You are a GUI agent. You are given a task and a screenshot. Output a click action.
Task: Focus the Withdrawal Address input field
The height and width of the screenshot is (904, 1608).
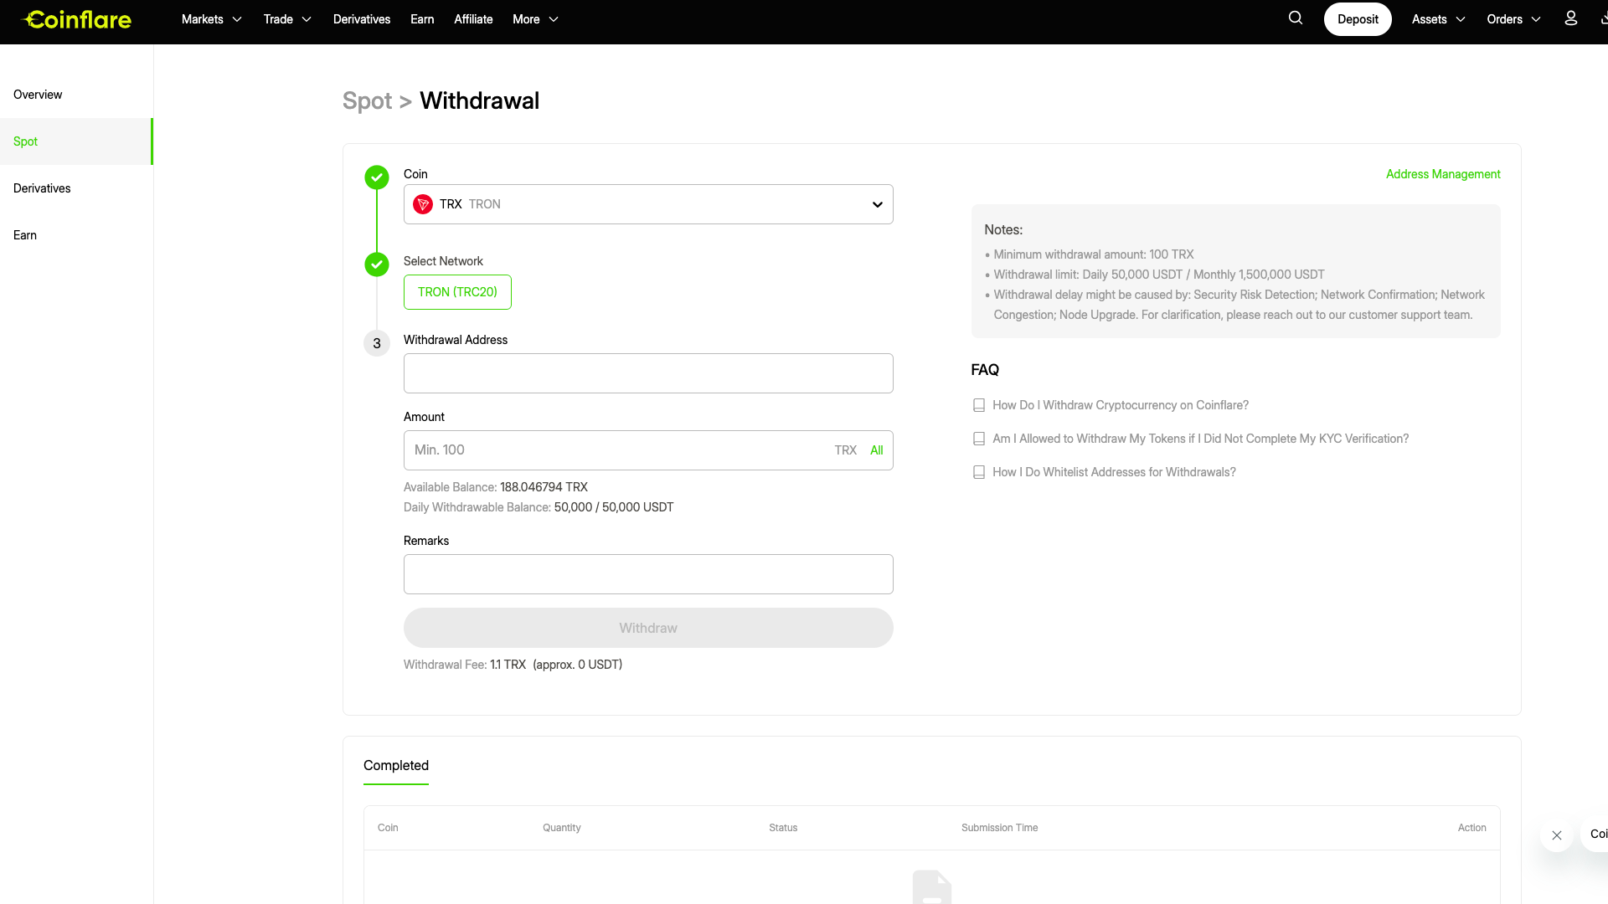point(648,373)
